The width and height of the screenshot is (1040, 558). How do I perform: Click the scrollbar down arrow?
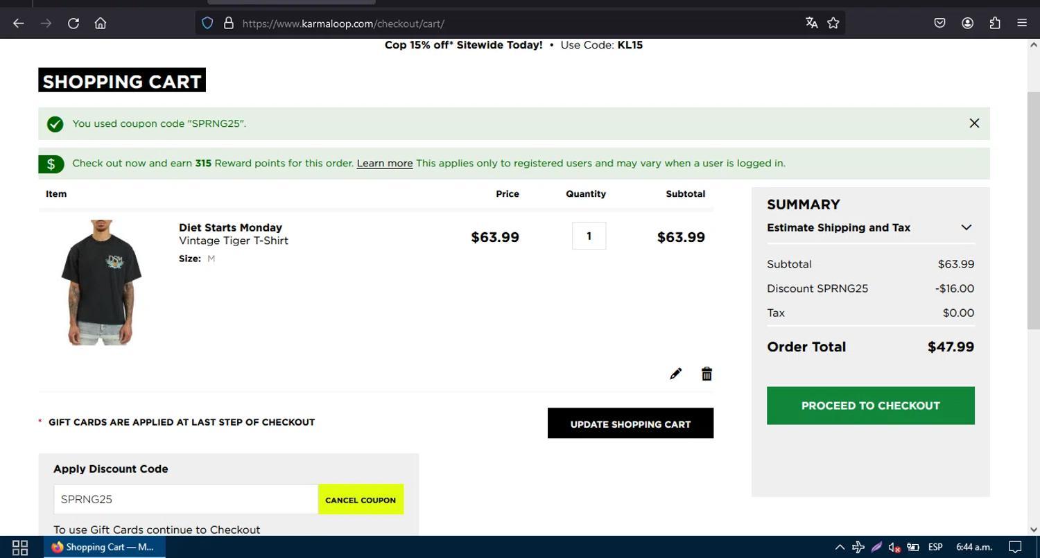tap(1033, 530)
